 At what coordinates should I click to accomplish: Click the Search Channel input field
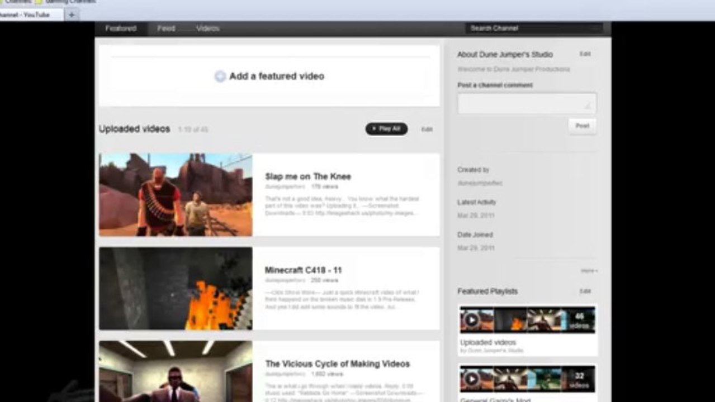(534, 28)
